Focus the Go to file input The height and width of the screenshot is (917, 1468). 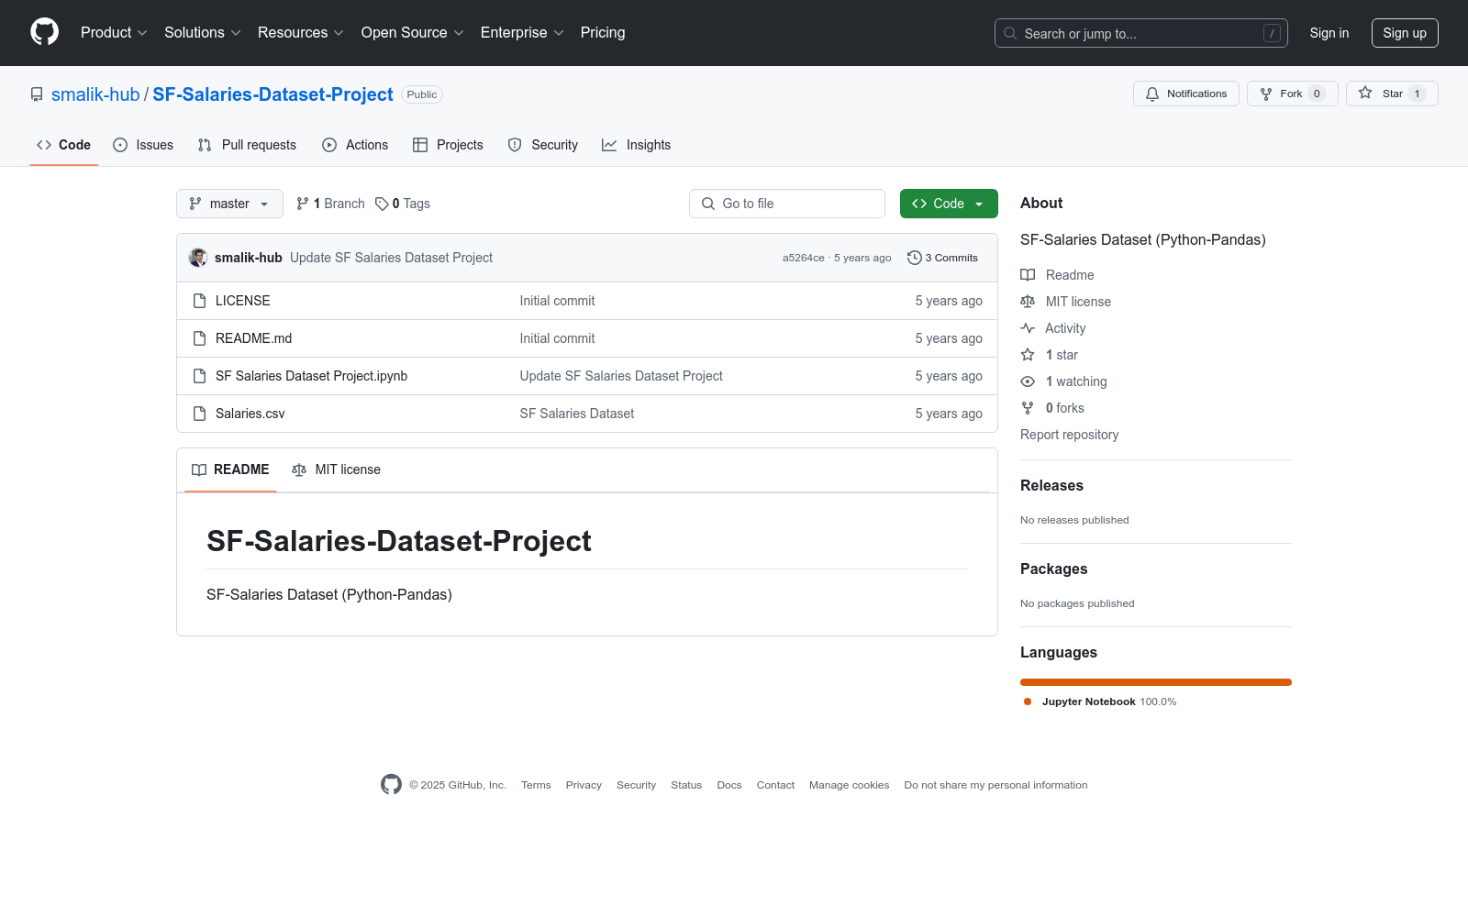coord(787,204)
